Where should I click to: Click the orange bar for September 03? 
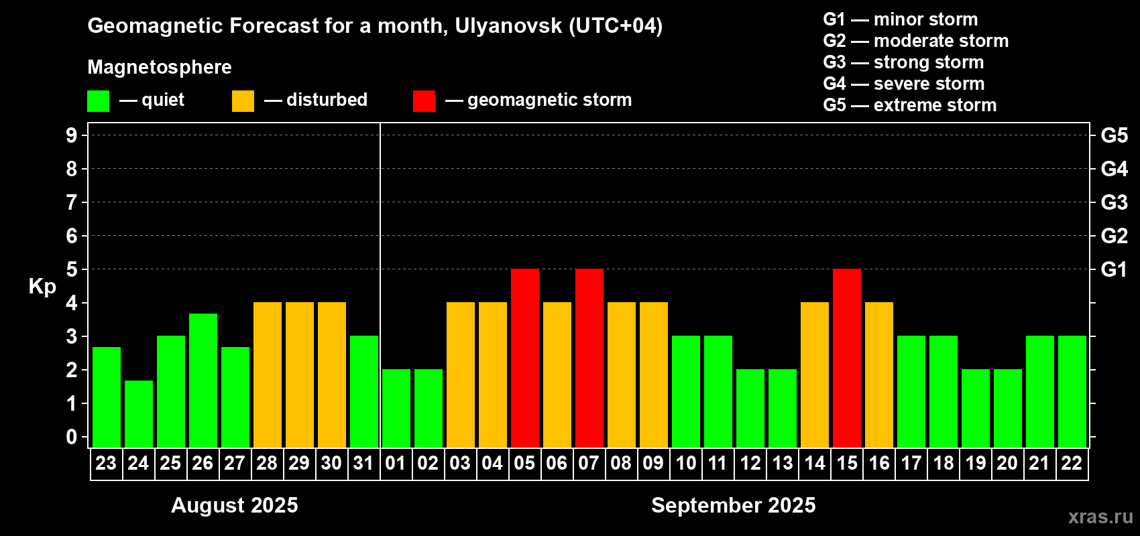pyautogui.click(x=461, y=375)
